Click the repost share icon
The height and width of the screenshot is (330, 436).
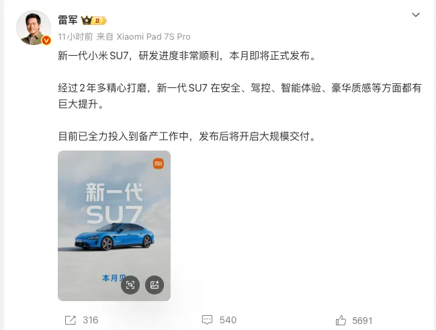70,320
